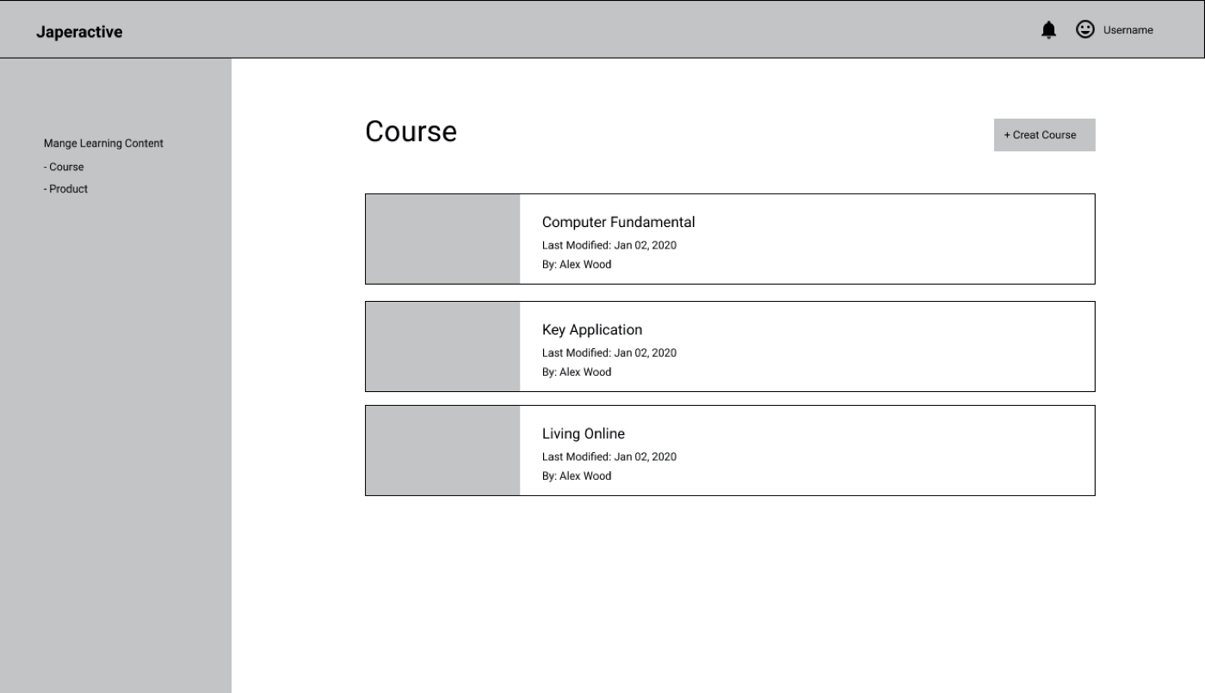Click the smiley user avatar icon
Image resolution: width=1205 pixels, height=693 pixels.
[1085, 29]
